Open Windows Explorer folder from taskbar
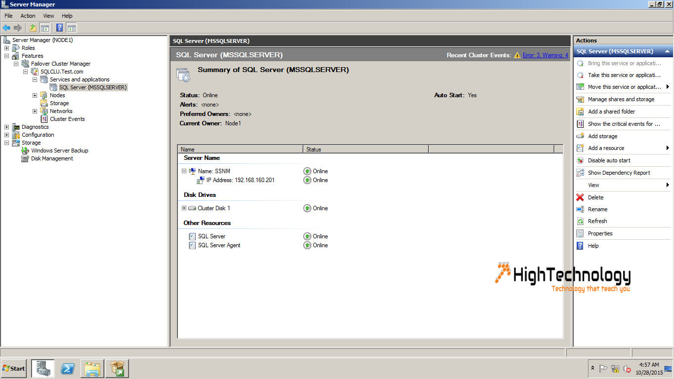The height and width of the screenshot is (379, 674). [x=92, y=369]
